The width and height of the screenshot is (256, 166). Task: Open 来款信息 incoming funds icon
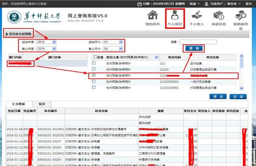219,16
